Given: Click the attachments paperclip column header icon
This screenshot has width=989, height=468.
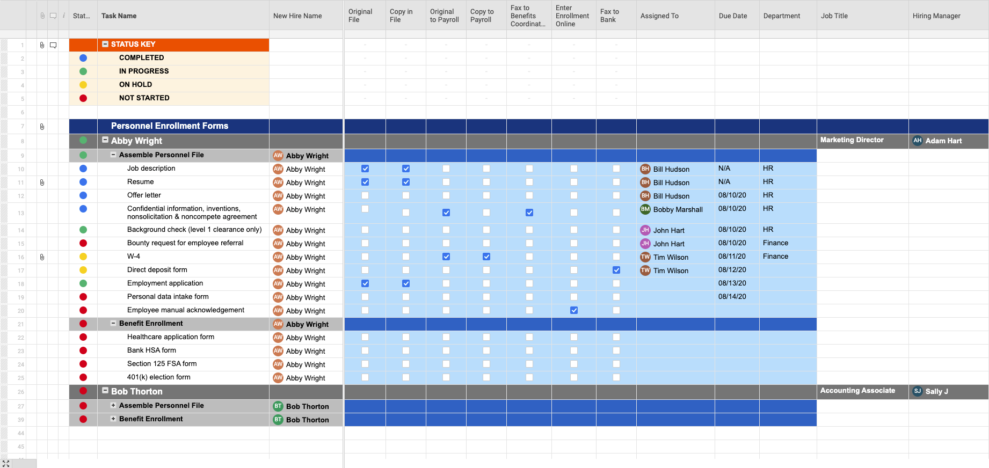Looking at the screenshot, I should (42, 16).
